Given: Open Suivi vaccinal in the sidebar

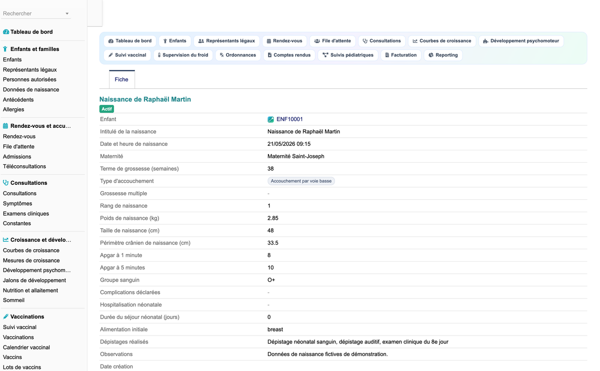Looking at the screenshot, I should 19,327.
